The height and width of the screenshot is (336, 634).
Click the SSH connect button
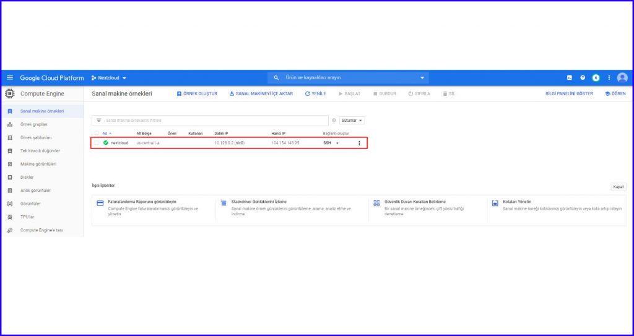click(x=327, y=143)
